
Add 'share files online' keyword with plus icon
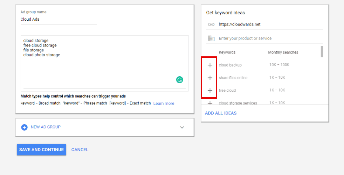[x=210, y=78]
